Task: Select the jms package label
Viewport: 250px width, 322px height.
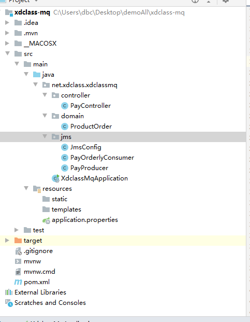Action: pos(66,137)
